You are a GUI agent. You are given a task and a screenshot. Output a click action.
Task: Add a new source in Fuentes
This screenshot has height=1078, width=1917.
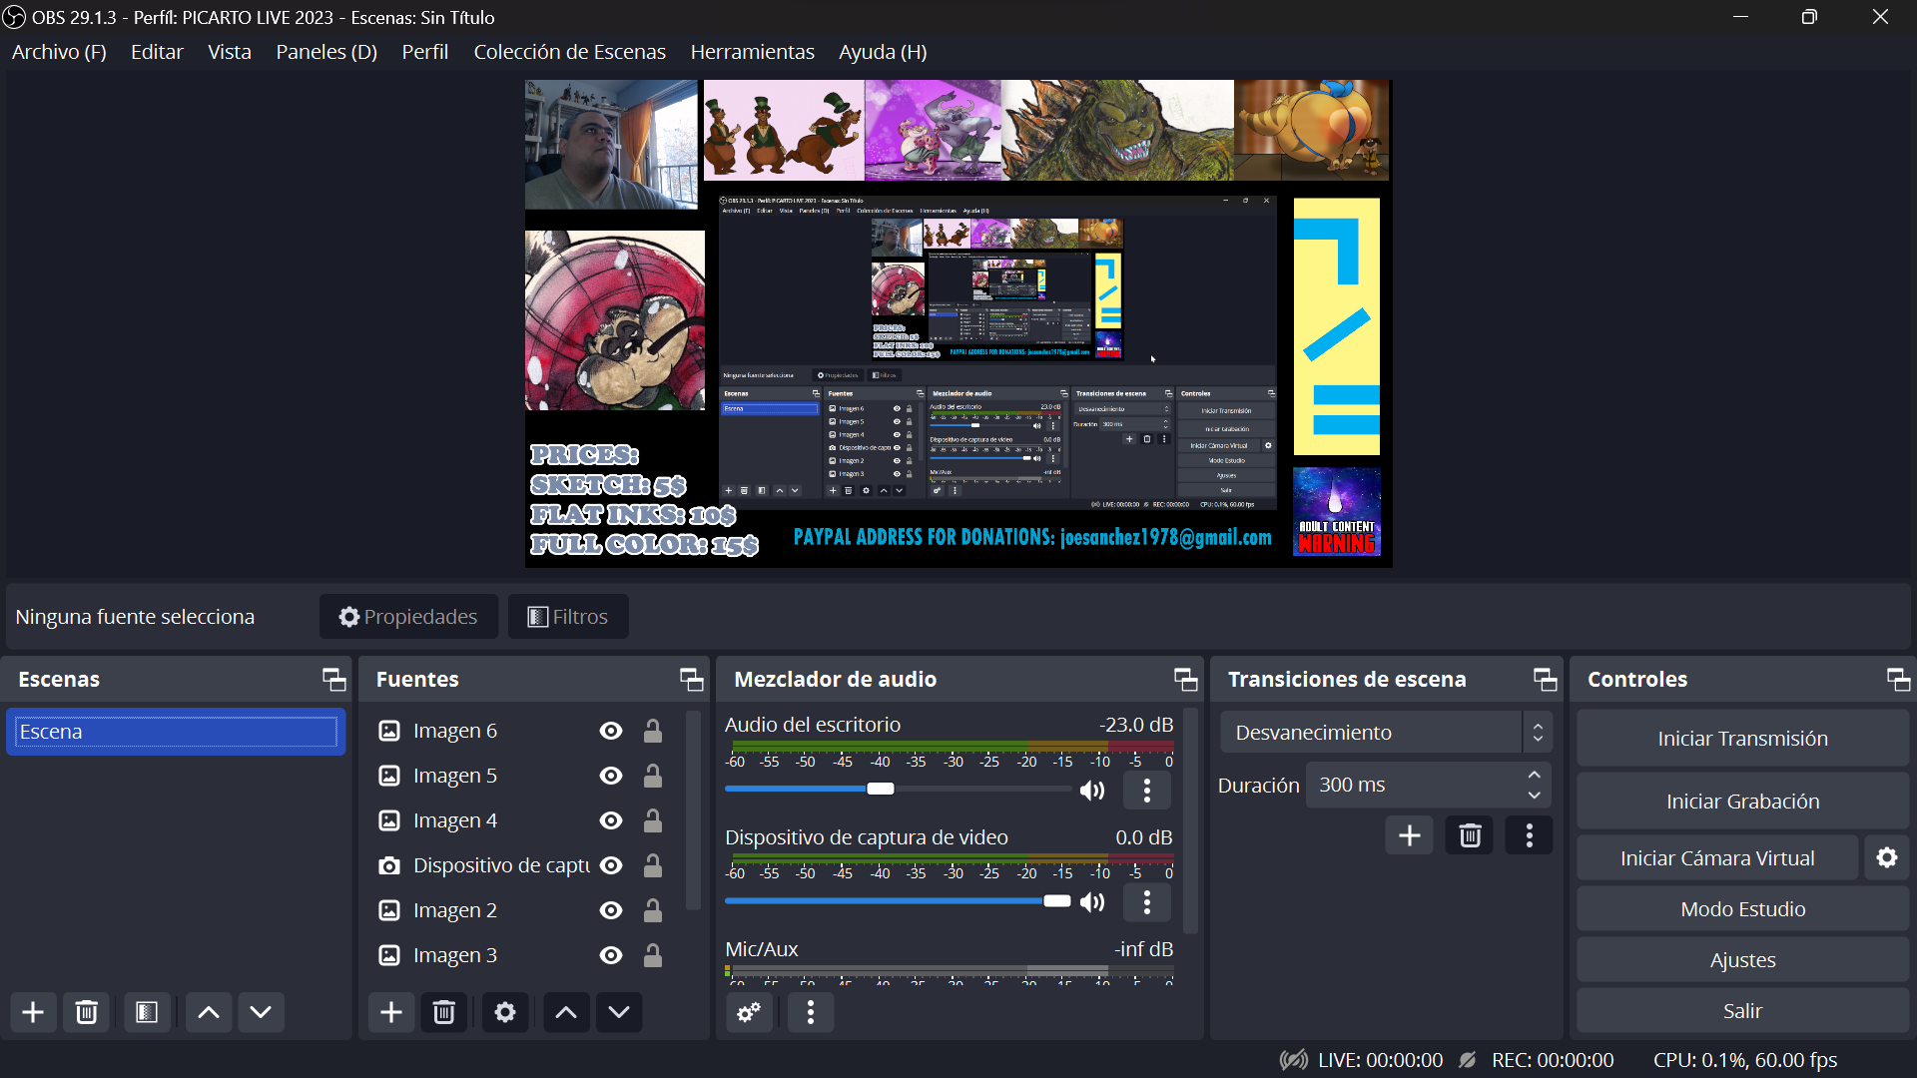[391, 1012]
